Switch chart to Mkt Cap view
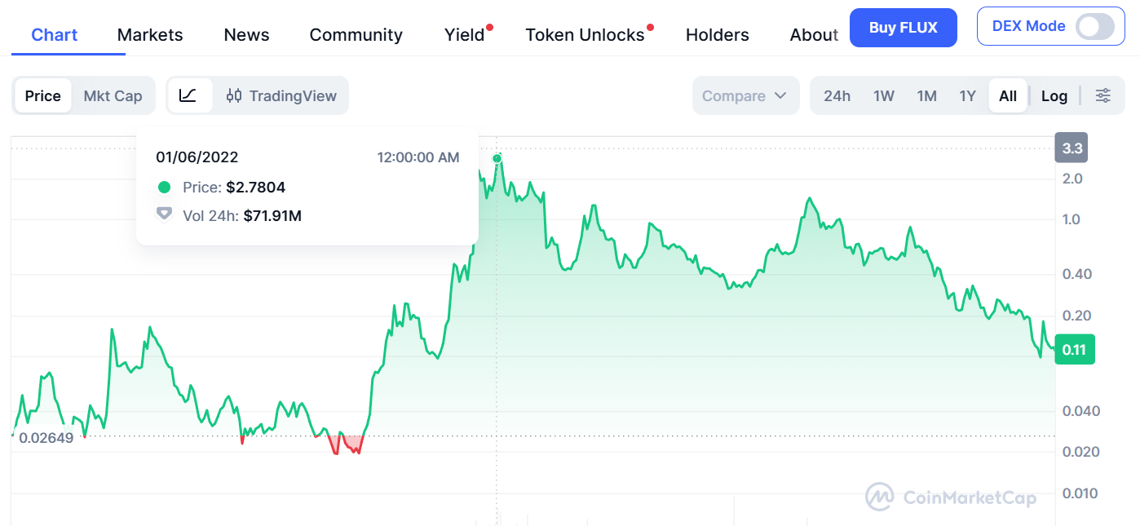 tap(113, 95)
